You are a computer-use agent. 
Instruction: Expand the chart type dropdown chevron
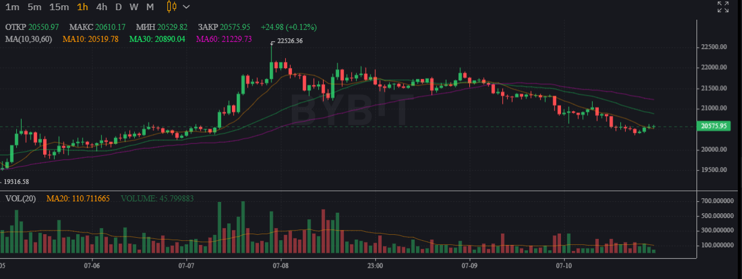pyautogui.click(x=186, y=7)
